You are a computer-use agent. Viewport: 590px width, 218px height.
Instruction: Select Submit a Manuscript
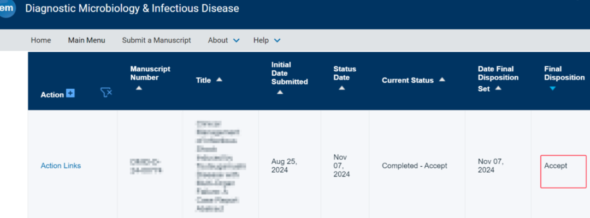(157, 40)
